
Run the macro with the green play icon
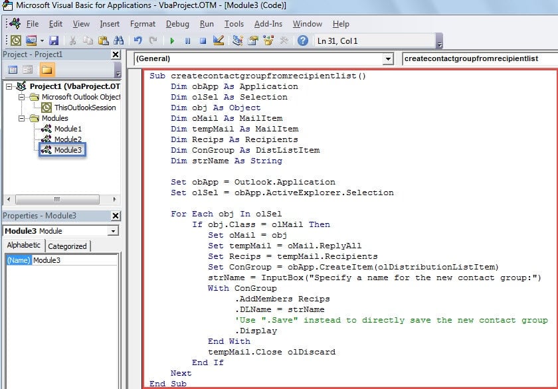[x=172, y=41]
